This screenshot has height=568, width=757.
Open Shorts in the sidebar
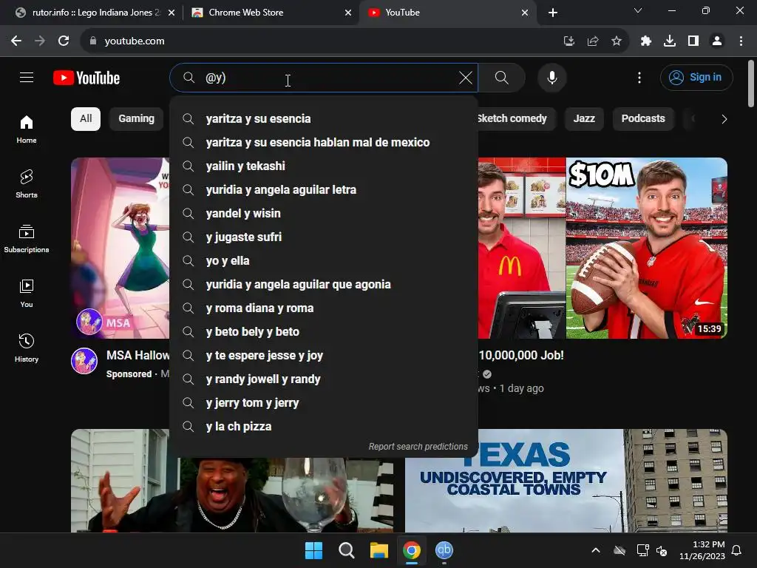[x=27, y=184]
